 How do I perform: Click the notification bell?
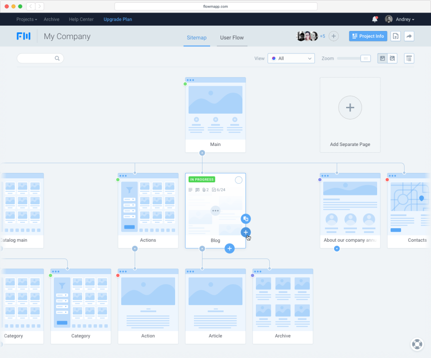pyautogui.click(x=375, y=19)
